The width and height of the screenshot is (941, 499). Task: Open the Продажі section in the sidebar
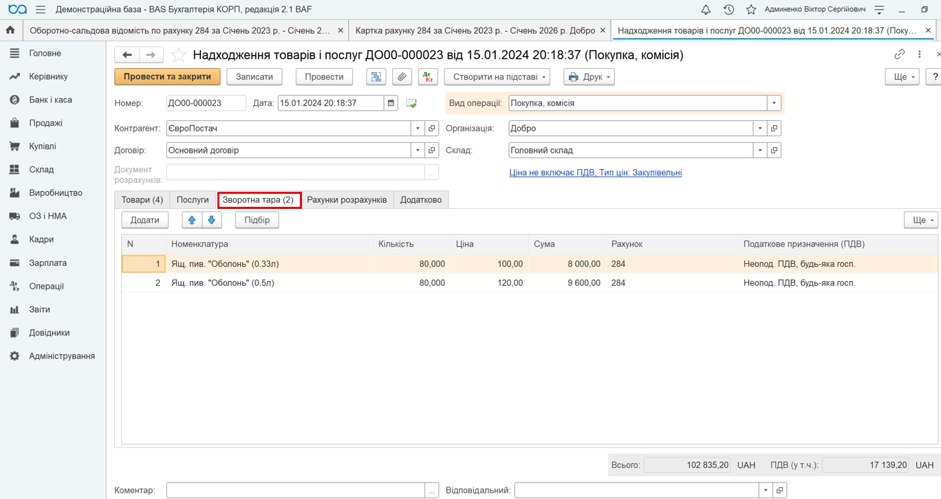point(45,123)
